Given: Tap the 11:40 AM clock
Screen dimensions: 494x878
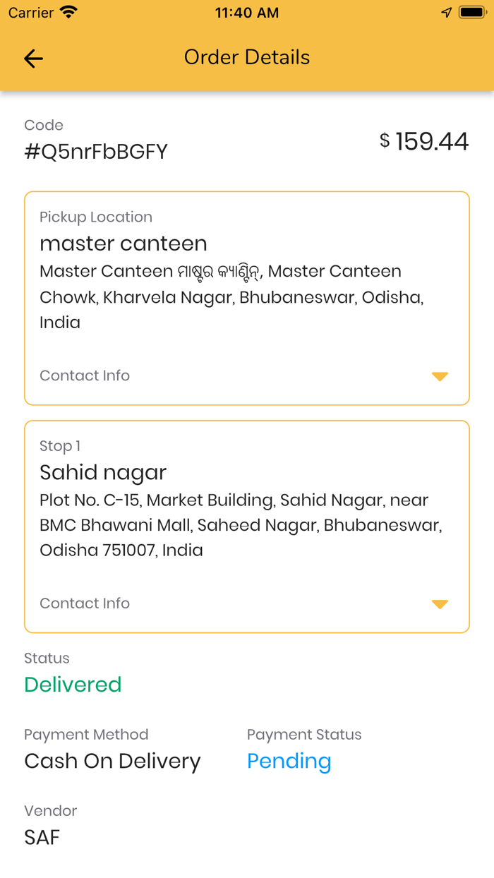Looking at the screenshot, I should 247,13.
